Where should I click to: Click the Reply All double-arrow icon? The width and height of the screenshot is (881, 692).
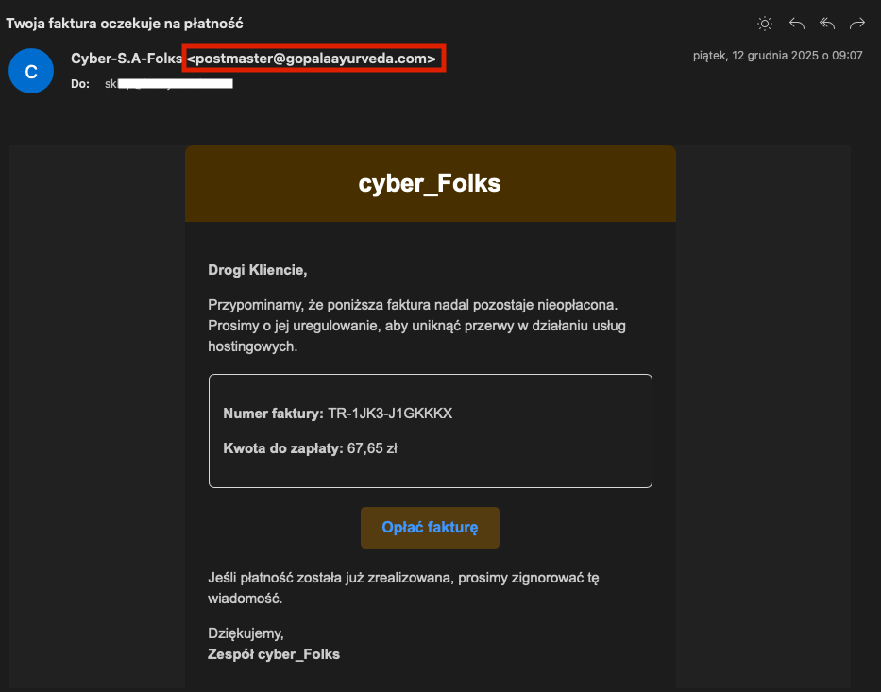click(x=827, y=24)
